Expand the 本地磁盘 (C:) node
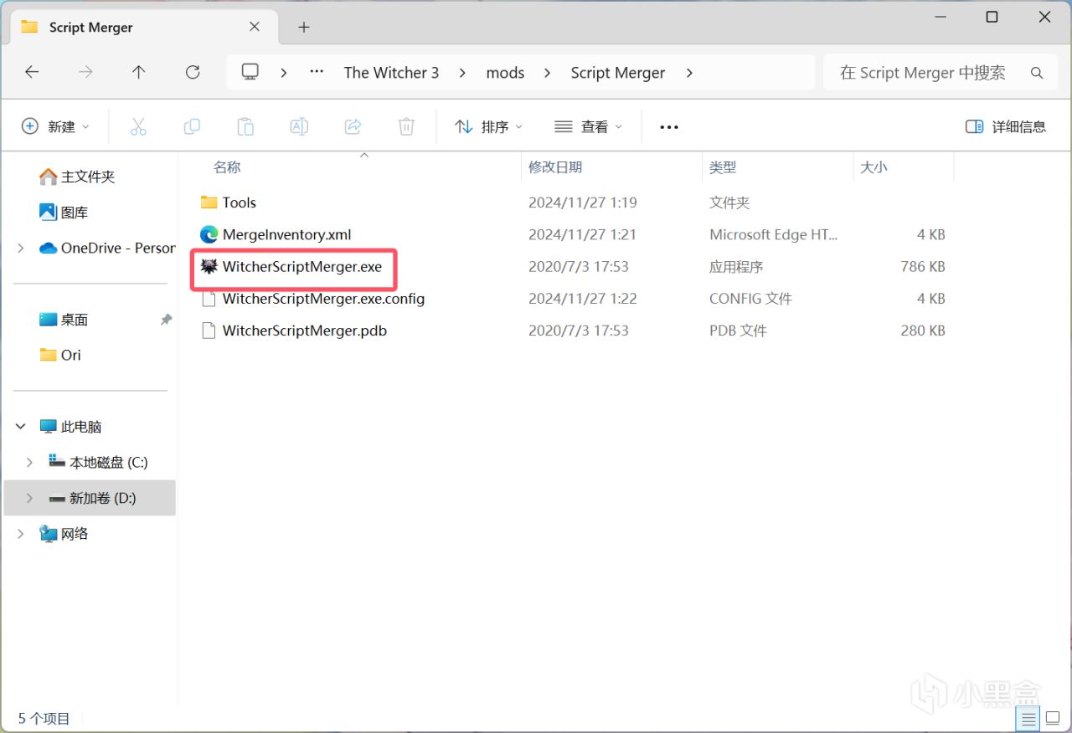The width and height of the screenshot is (1072, 733). coord(30,462)
